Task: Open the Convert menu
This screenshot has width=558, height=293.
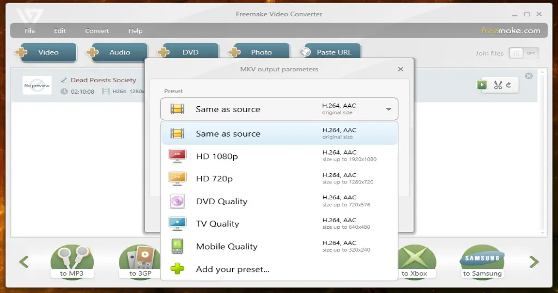Action: 97,30
